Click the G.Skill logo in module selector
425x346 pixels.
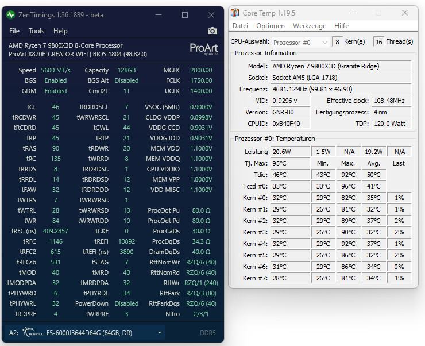[x=33, y=332]
